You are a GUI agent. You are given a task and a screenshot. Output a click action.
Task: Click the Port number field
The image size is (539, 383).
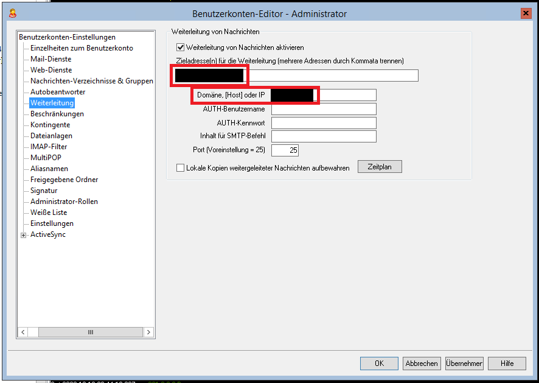coord(285,150)
